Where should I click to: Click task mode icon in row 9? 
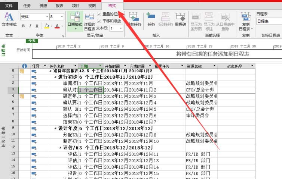[x=34, y=129]
